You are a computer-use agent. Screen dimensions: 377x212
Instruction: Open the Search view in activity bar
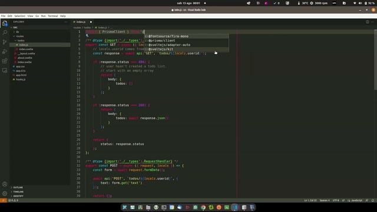click(x=5, y=32)
